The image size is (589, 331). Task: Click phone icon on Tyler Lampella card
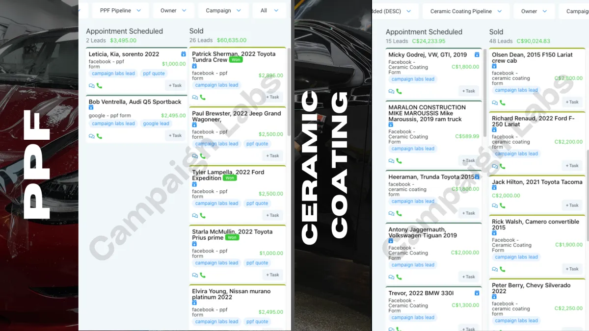203,215
